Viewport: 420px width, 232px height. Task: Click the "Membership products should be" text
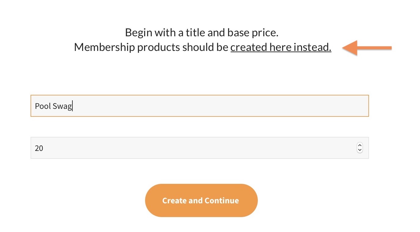(x=151, y=48)
